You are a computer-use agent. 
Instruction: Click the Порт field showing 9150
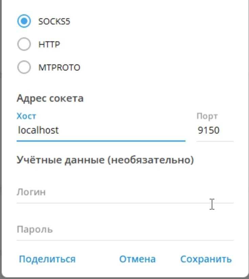pyautogui.click(x=215, y=130)
